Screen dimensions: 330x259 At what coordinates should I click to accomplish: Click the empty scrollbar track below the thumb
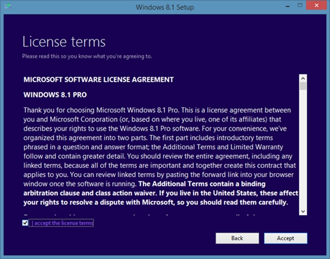point(302,154)
